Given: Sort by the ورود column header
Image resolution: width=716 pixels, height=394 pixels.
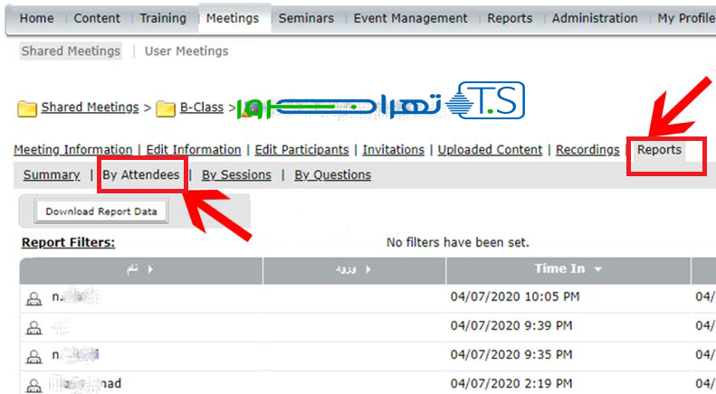Looking at the screenshot, I should pyautogui.click(x=355, y=269).
